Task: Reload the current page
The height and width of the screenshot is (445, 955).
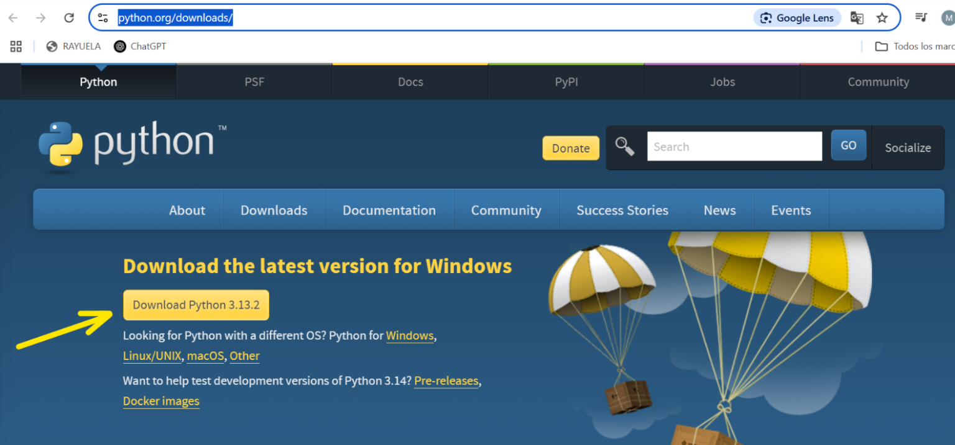Action: (69, 17)
